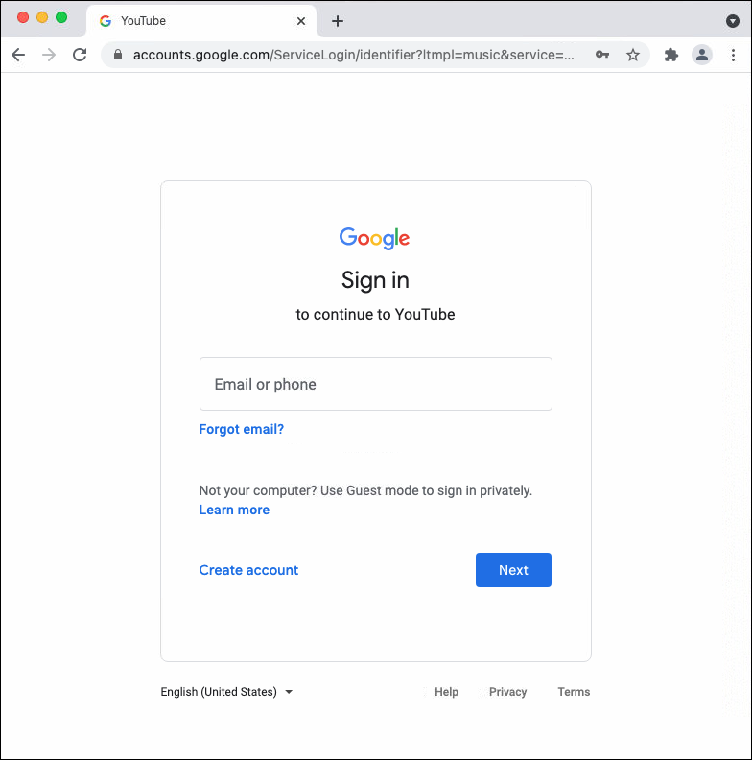Open the Extensions puzzle icon
Viewport: 752px width, 760px height.
point(671,55)
